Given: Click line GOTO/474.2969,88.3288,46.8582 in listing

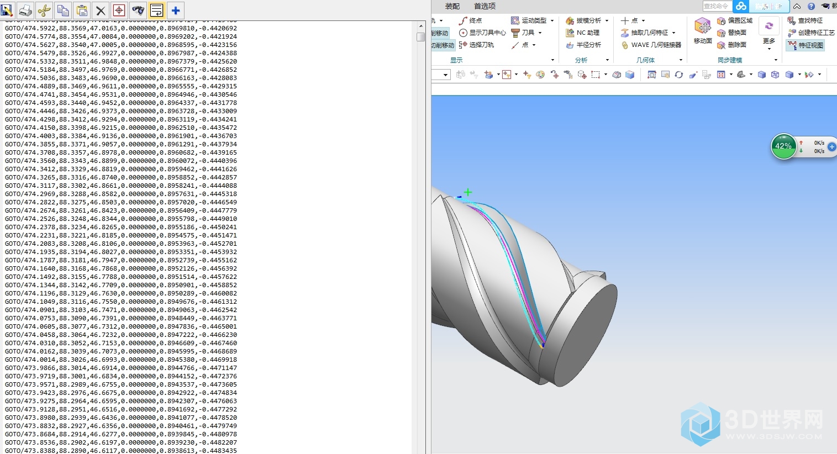Looking at the screenshot, I should point(121,194).
